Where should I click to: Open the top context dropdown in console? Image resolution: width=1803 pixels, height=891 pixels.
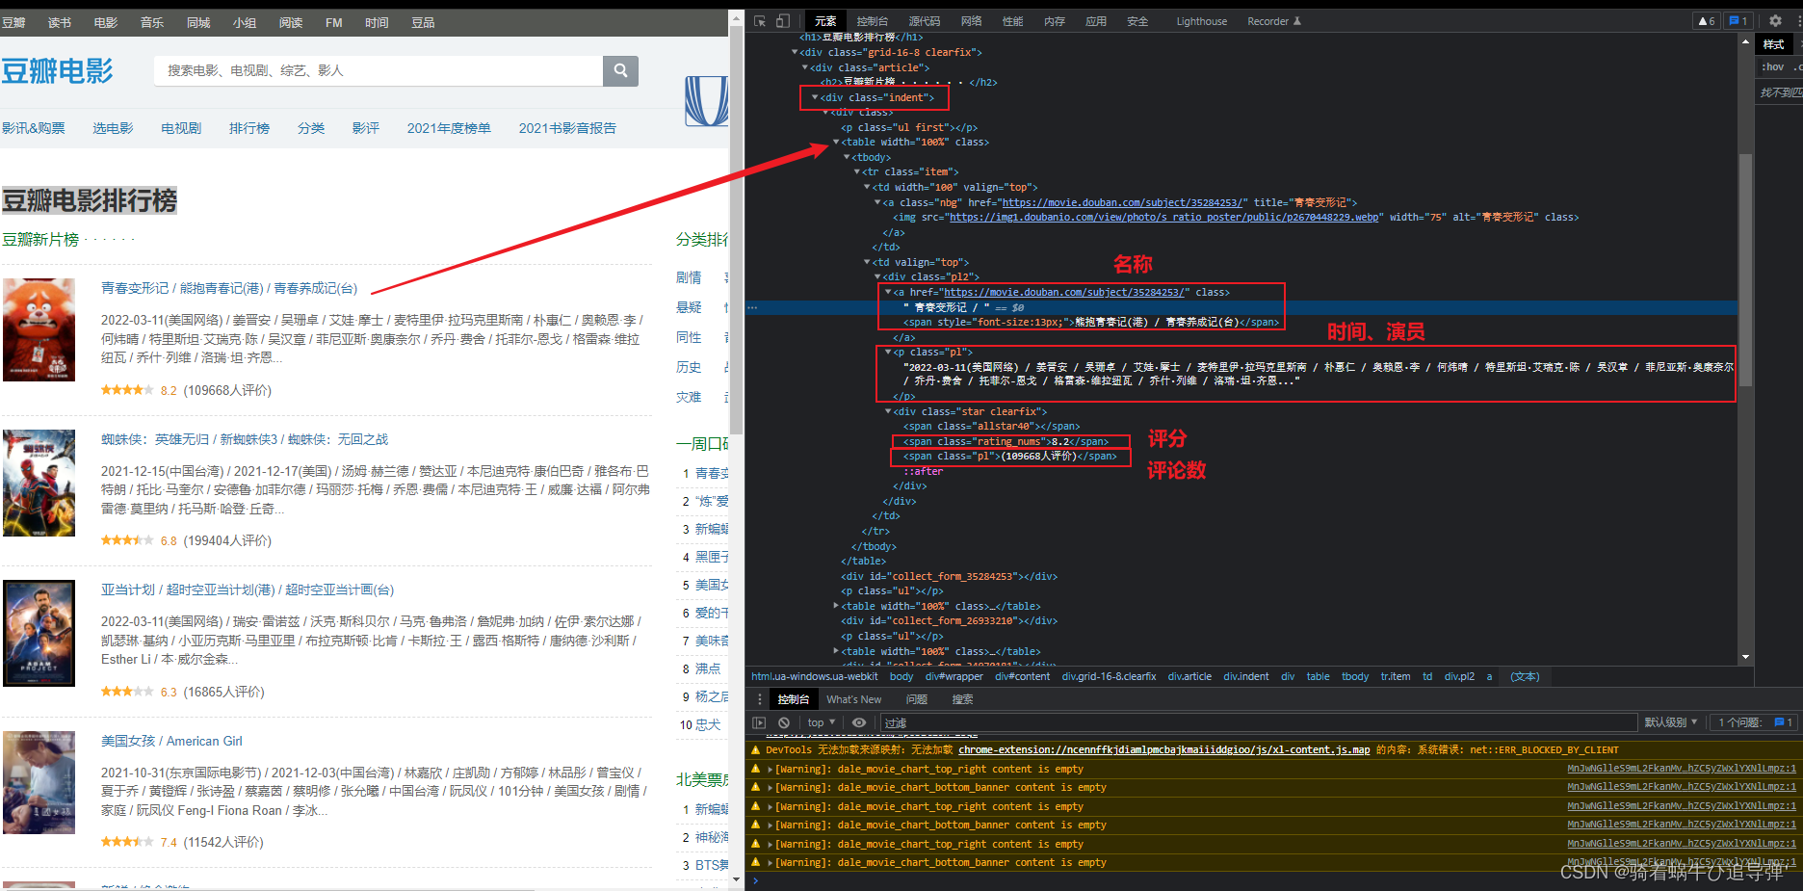coord(822,722)
